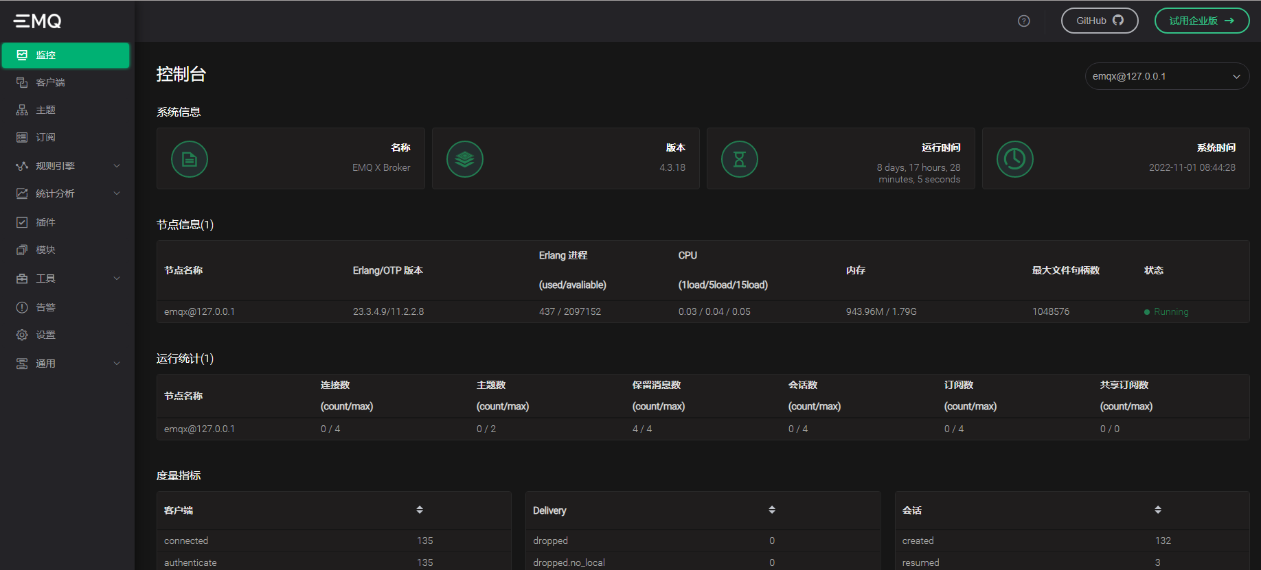The width and height of the screenshot is (1261, 570).
Task: Go to the 客户端 menu item
Action: tap(66, 82)
